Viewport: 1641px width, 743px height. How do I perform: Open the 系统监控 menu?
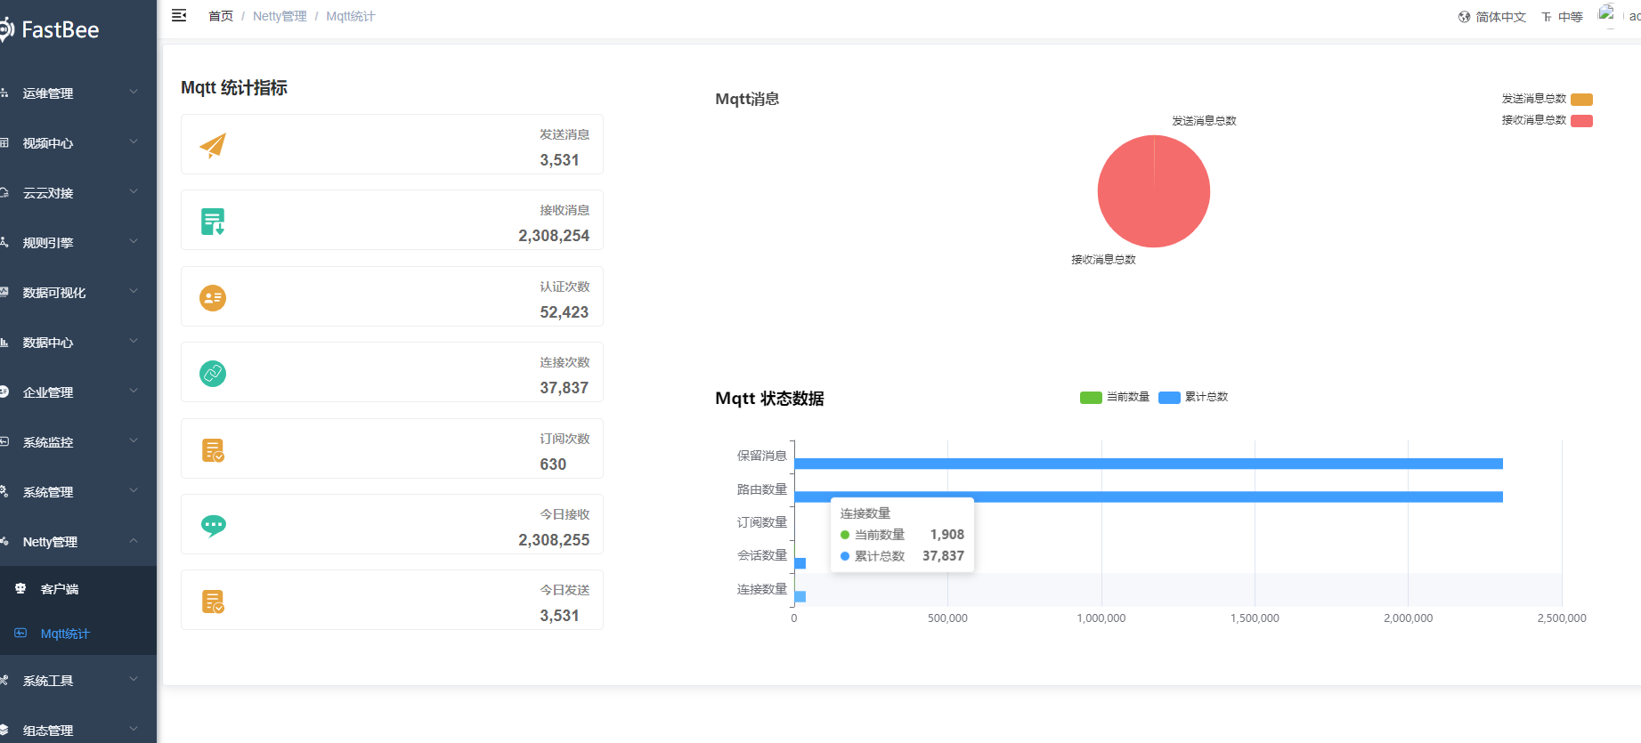pos(78,441)
